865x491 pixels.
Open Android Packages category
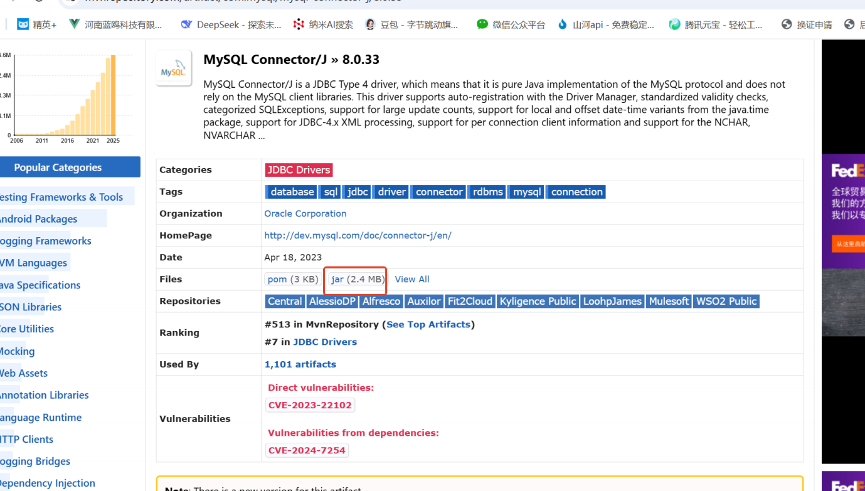click(x=38, y=219)
